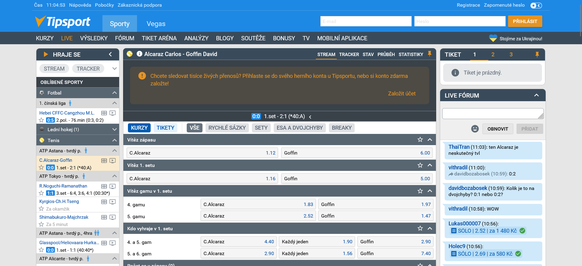Filter bets by RYCHLÉ SÁZKY
Viewport: 582px width, 266px height.
(x=227, y=128)
